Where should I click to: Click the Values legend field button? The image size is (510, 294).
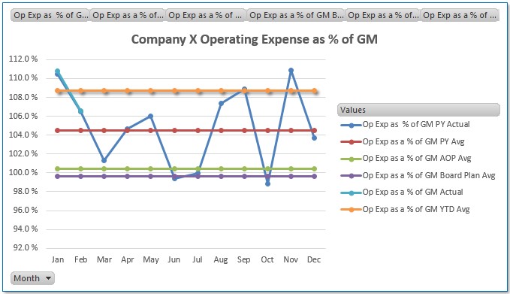click(418, 110)
